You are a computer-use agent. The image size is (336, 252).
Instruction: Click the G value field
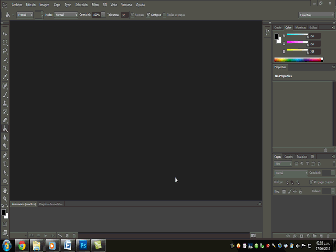pyautogui.click(x=315, y=44)
